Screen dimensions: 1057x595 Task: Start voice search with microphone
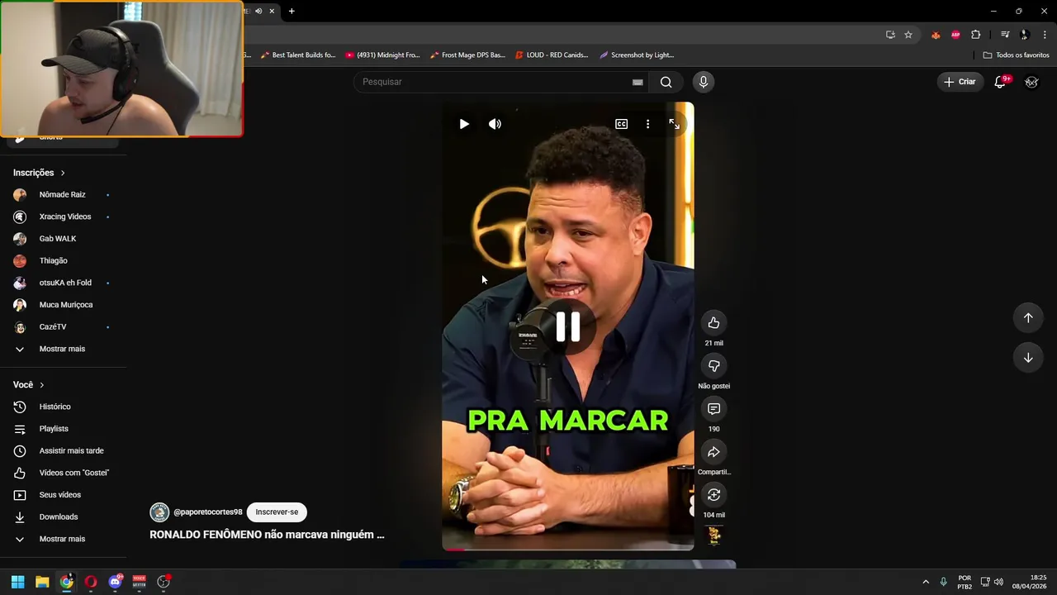pos(703,82)
